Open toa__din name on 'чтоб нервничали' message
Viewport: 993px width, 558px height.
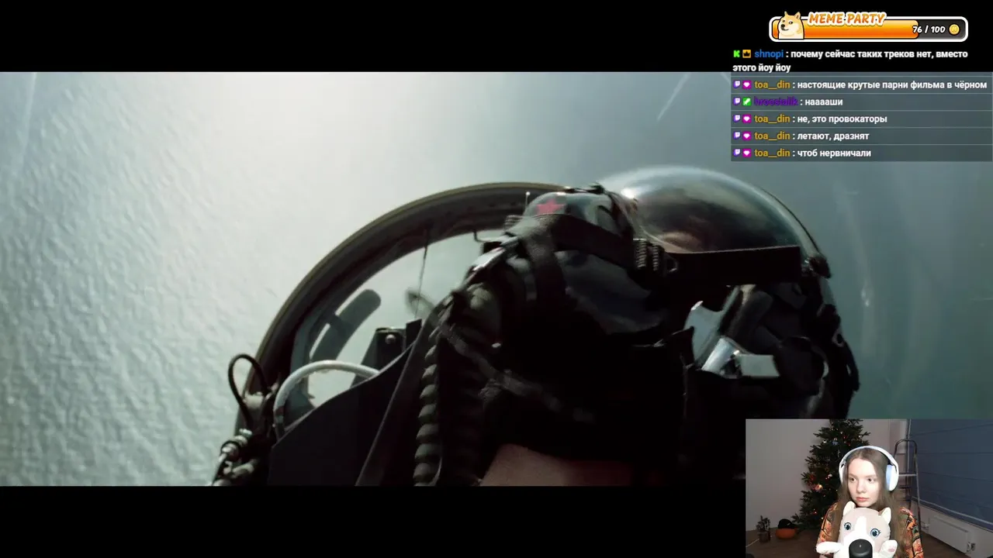(x=772, y=153)
